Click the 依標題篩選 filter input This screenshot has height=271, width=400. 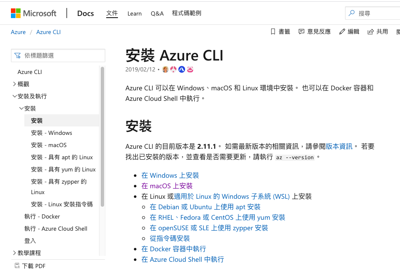point(58,55)
